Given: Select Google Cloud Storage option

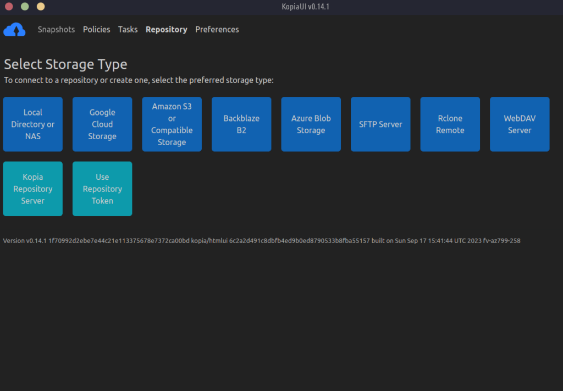Looking at the screenshot, I should [x=102, y=124].
